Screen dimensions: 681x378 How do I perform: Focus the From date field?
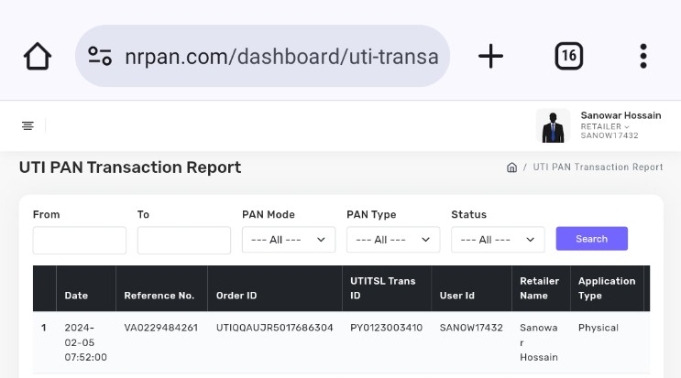click(80, 240)
